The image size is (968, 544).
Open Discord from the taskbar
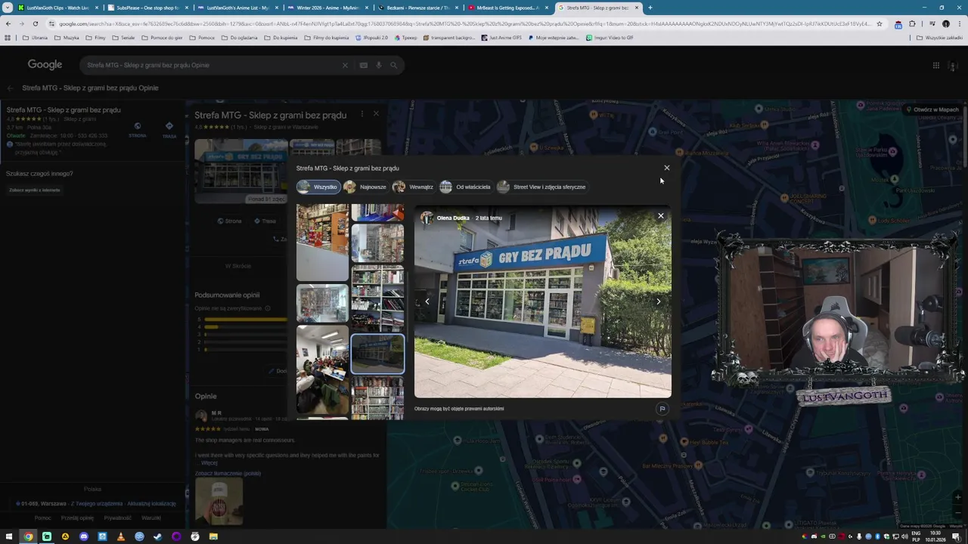pyautogui.click(x=84, y=536)
